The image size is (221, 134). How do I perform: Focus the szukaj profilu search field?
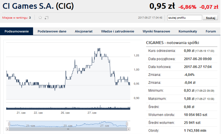(184, 18)
